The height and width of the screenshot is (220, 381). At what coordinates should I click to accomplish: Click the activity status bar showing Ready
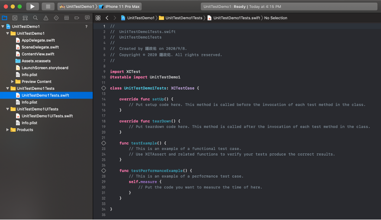[x=289, y=6]
